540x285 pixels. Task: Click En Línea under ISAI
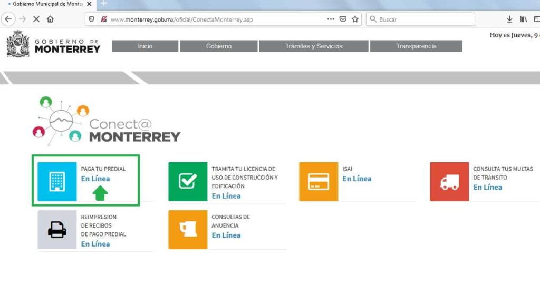pos(357,179)
